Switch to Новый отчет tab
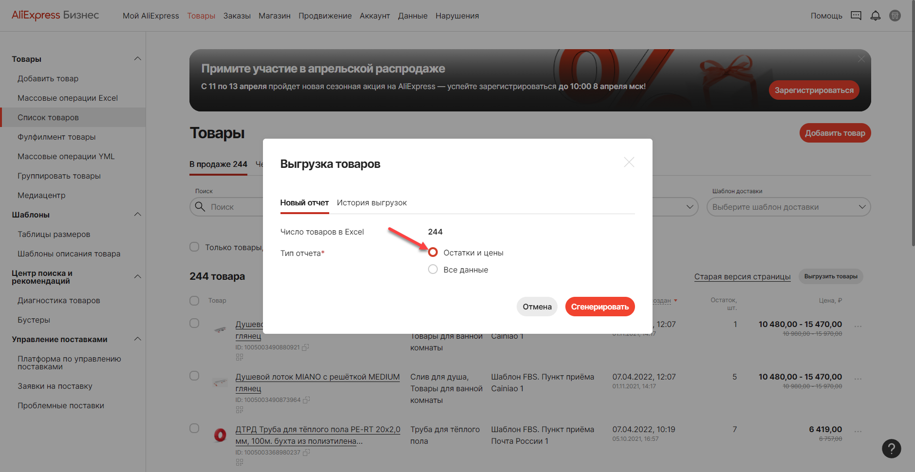915x472 pixels. click(304, 203)
